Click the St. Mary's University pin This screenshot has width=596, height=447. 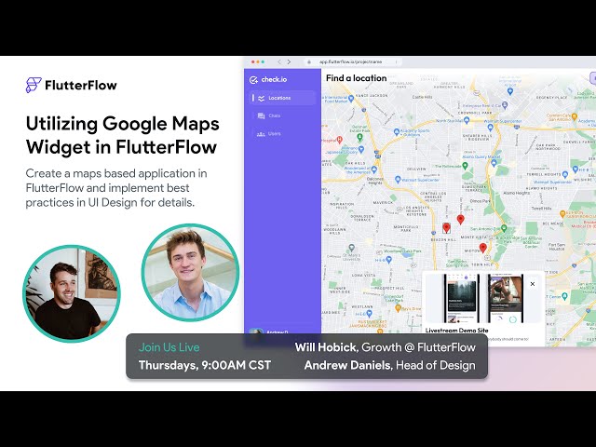(x=352, y=248)
